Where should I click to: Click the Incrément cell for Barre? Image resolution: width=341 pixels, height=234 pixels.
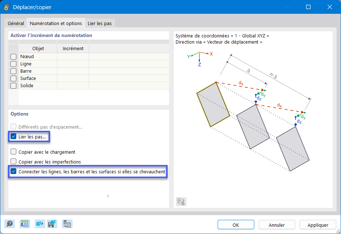[73, 71]
